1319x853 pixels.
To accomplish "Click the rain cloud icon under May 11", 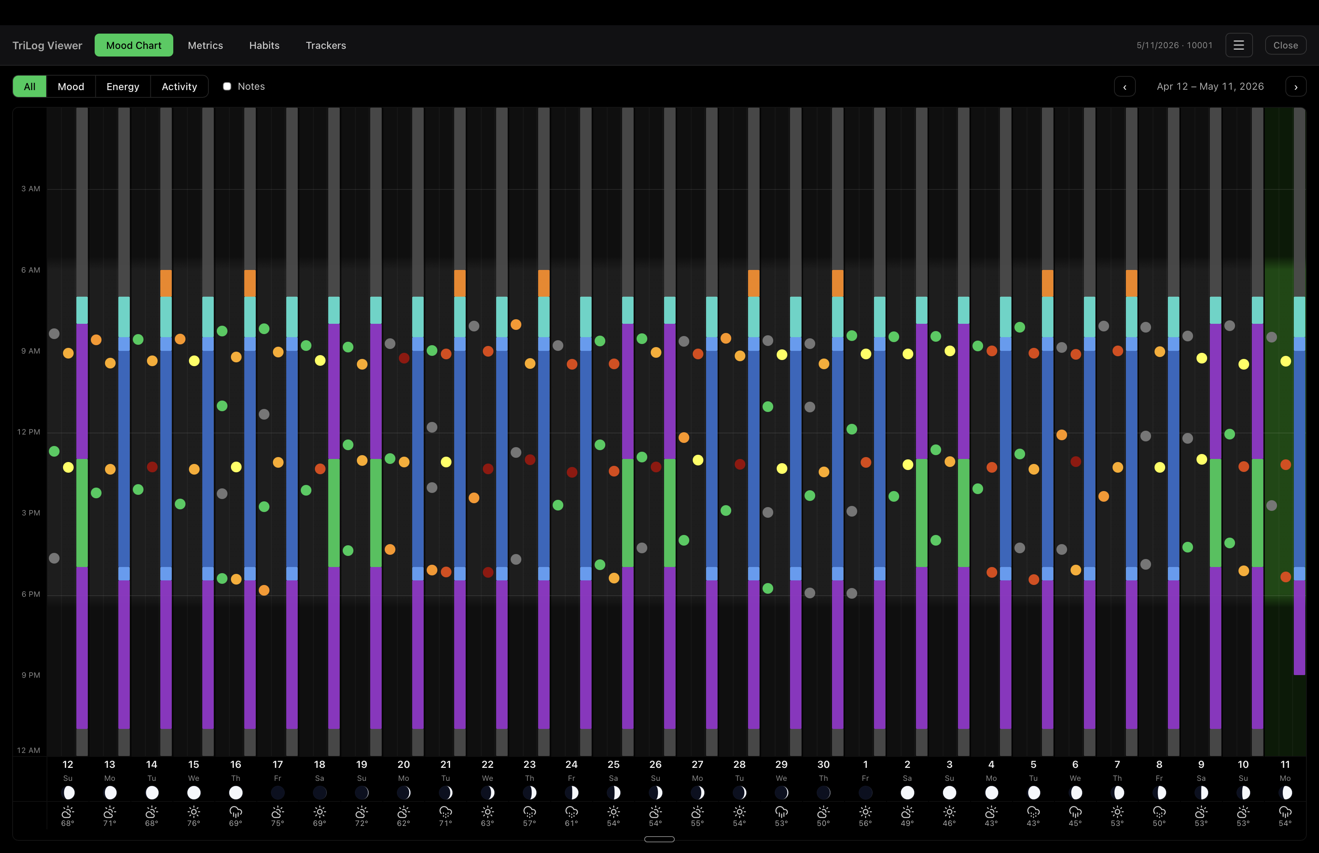I will coord(1285,812).
